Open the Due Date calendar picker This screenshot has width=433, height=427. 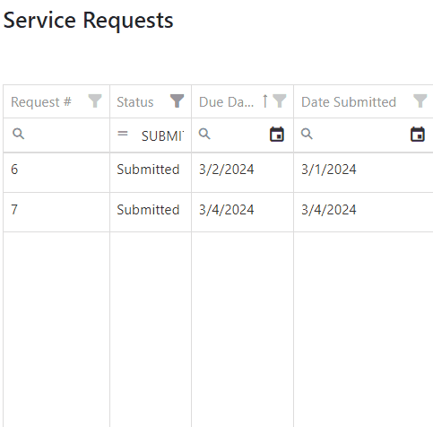tap(277, 134)
